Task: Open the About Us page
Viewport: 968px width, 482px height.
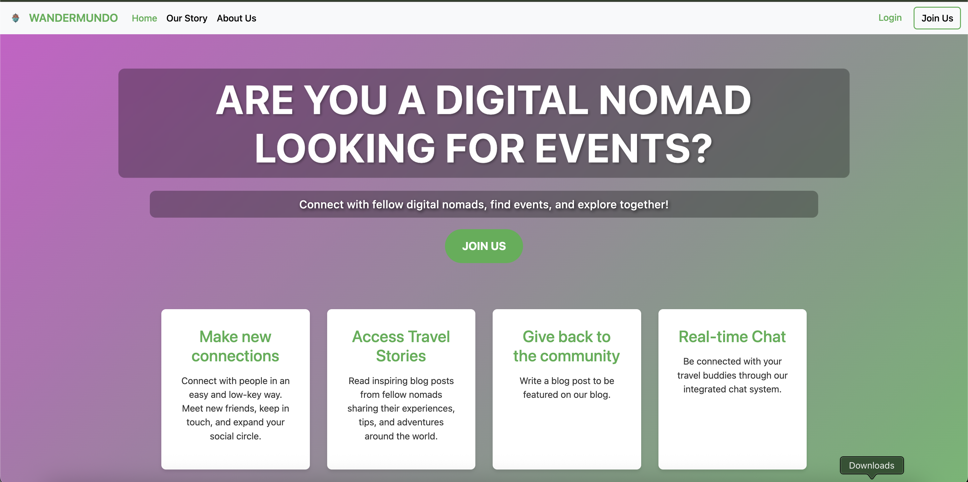Action: coord(236,18)
